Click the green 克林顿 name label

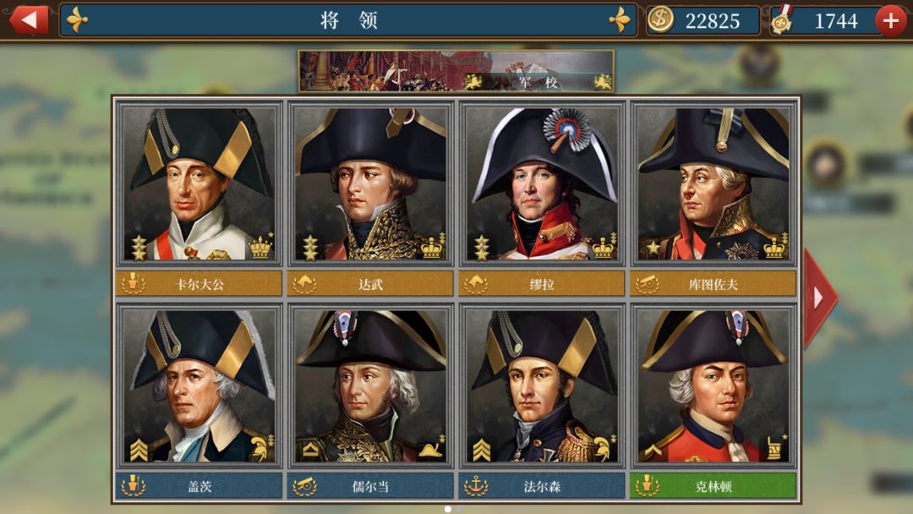(x=713, y=486)
